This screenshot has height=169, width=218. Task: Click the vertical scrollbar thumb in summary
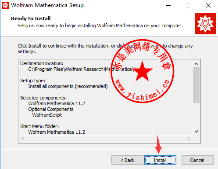pyautogui.click(x=196, y=85)
